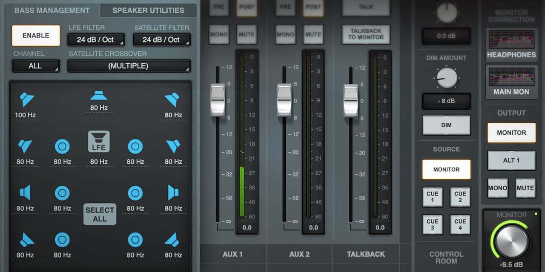Select bottom-row right height speaker circle
The width and height of the screenshot is (545, 272).
point(135,240)
